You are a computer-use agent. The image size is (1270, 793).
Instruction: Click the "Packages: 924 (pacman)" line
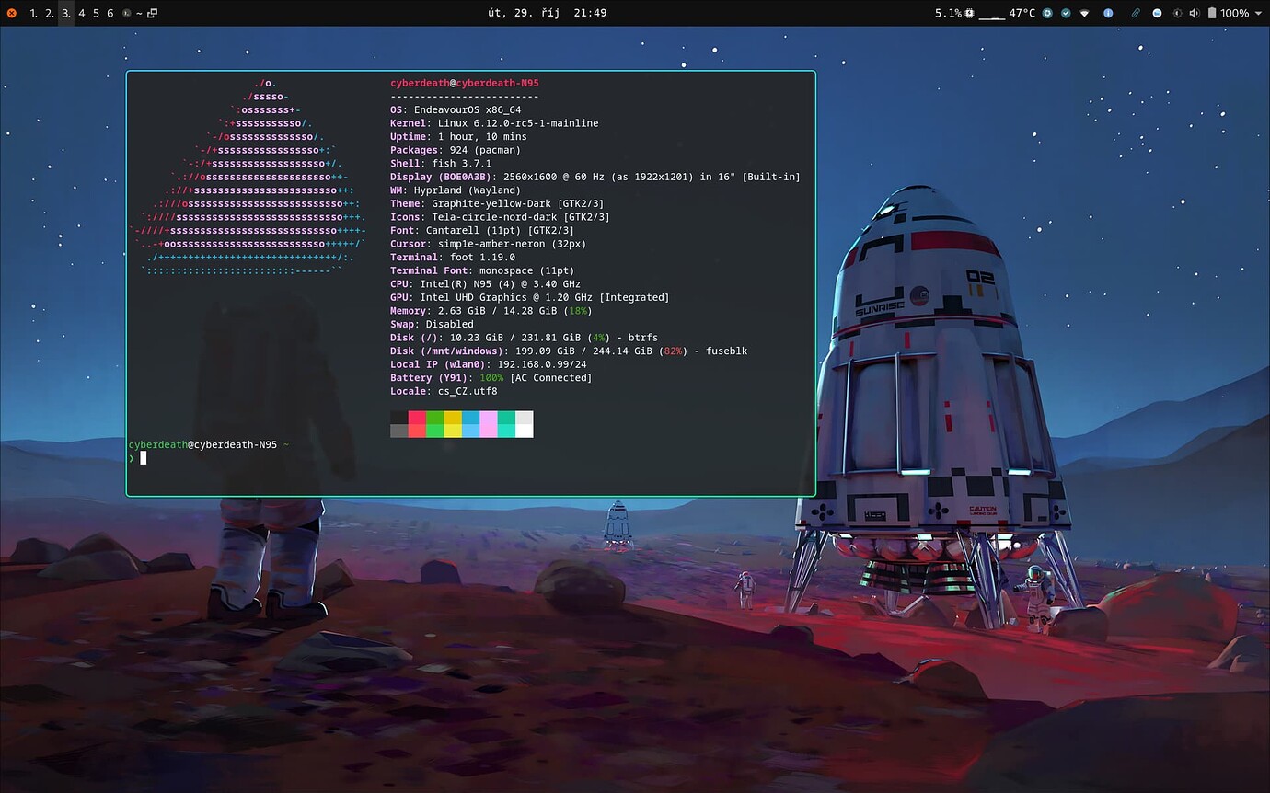click(456, 150)
